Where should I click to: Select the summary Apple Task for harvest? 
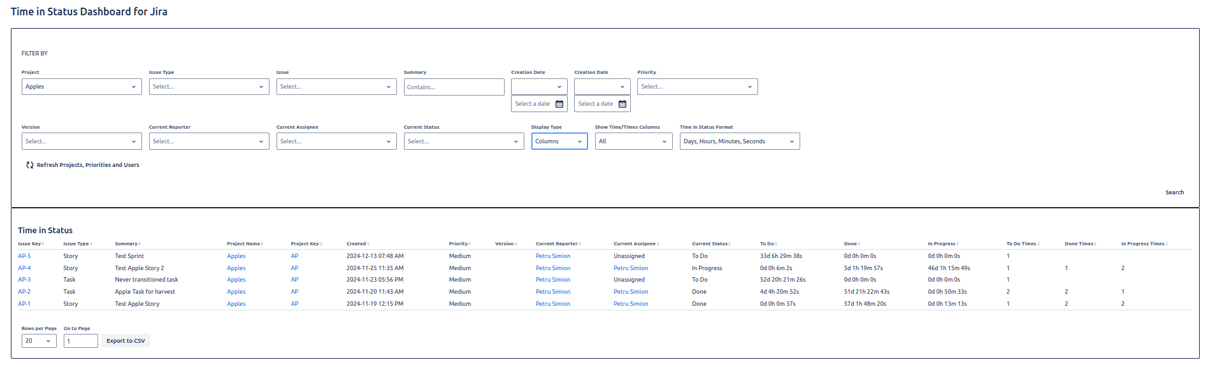145,292
